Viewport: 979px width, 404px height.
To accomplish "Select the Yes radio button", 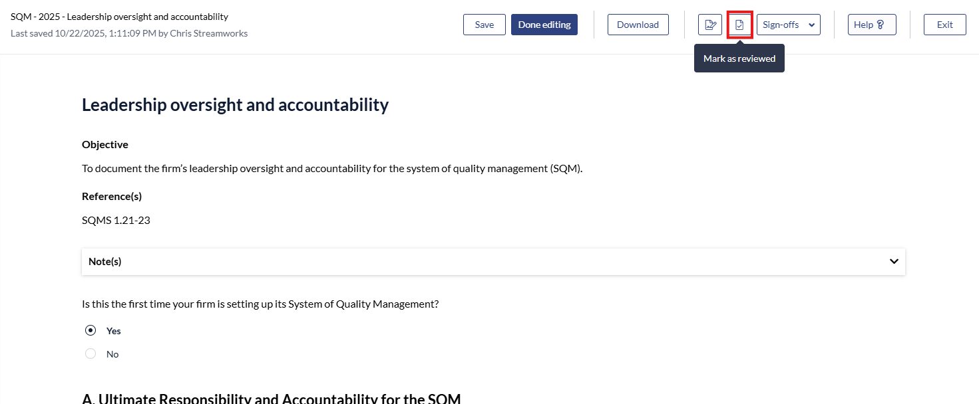I will click(91, 330).
